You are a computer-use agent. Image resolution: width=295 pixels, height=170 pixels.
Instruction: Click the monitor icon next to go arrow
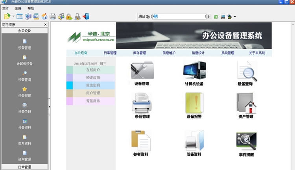pos(223,17)
